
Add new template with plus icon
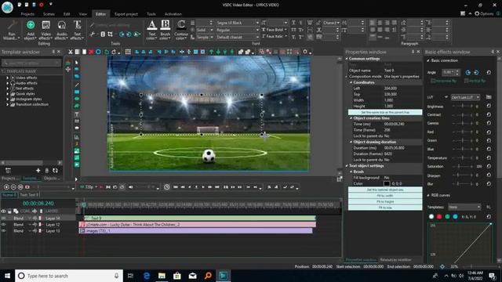(38, 171)
